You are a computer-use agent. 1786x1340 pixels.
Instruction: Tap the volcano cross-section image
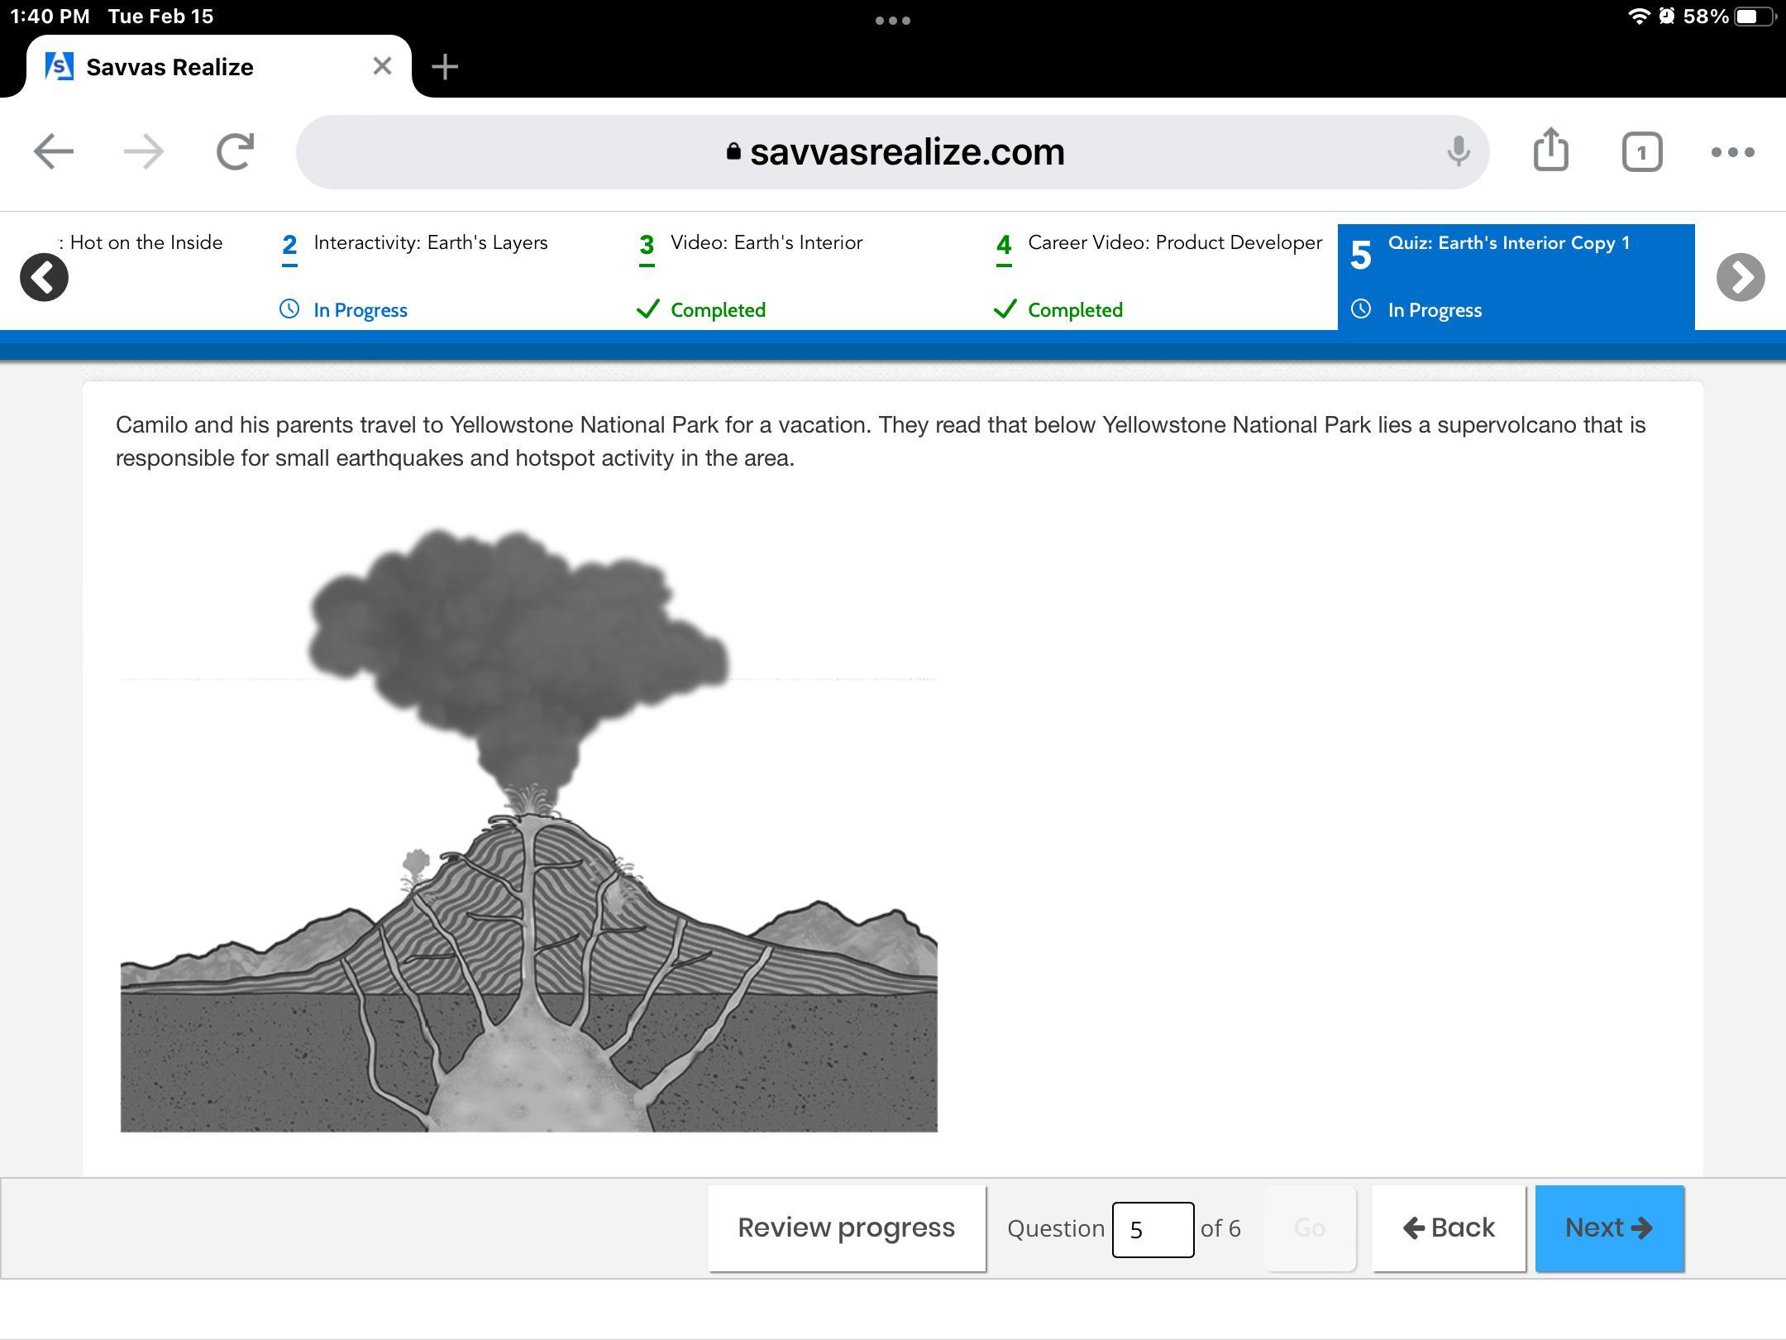(529, 830)
